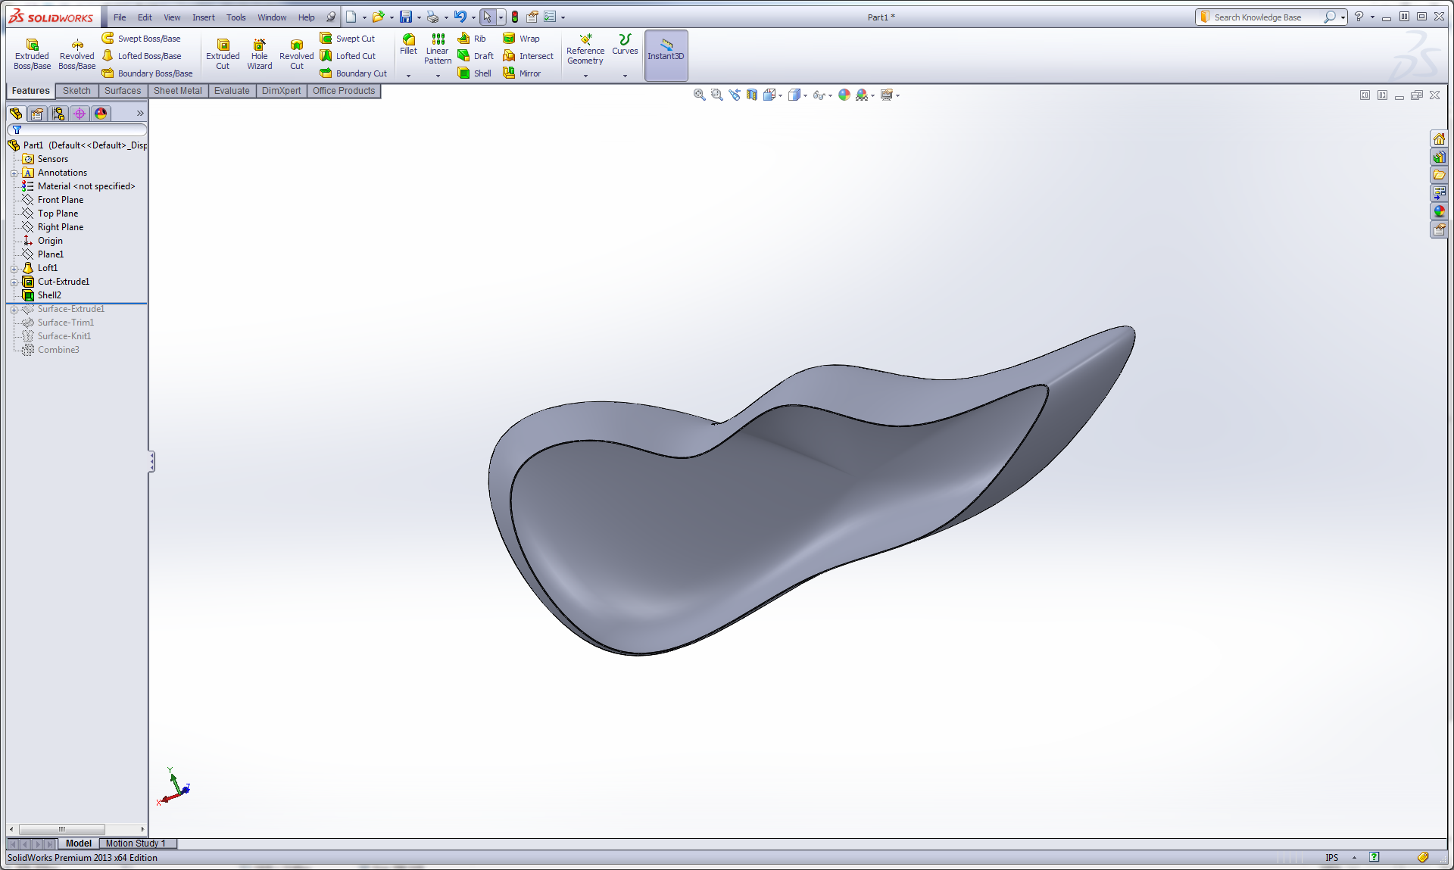Click the Zoom to Fit icon
1454x870 pixels.
pos(699,95)
